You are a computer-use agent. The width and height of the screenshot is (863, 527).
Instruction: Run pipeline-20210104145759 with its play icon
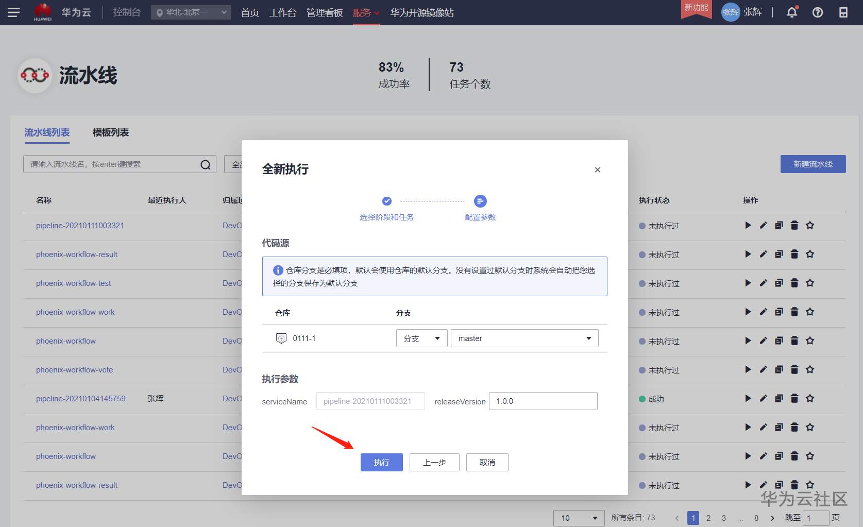pos(748,398)
